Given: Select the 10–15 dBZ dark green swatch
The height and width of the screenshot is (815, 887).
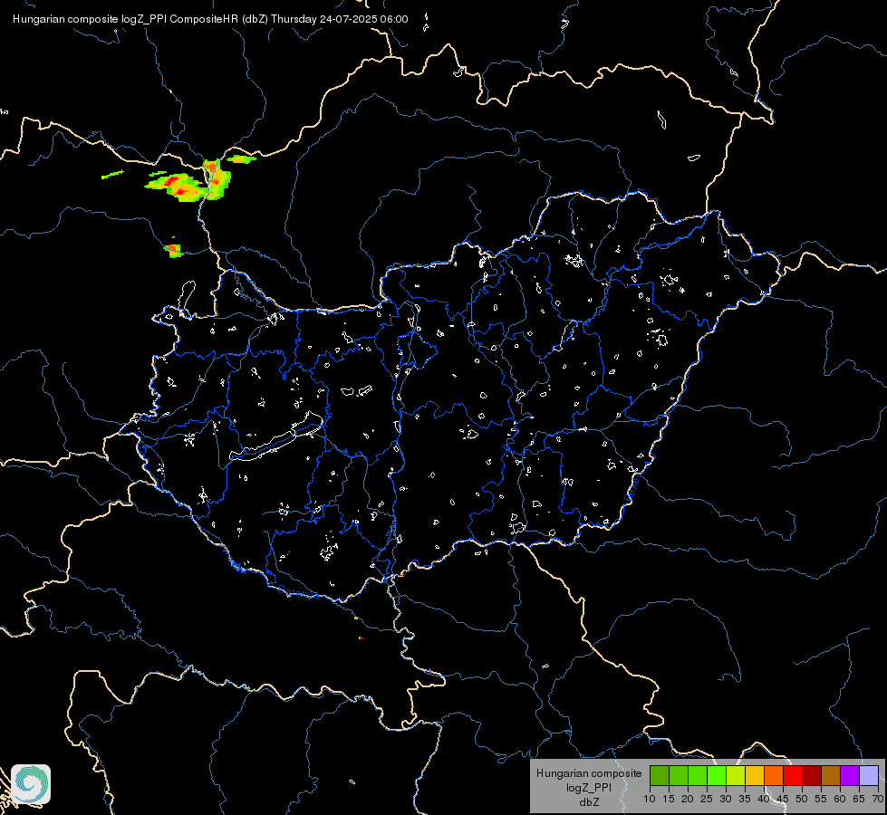Looking at the screenshot, I should coord(660,775).
